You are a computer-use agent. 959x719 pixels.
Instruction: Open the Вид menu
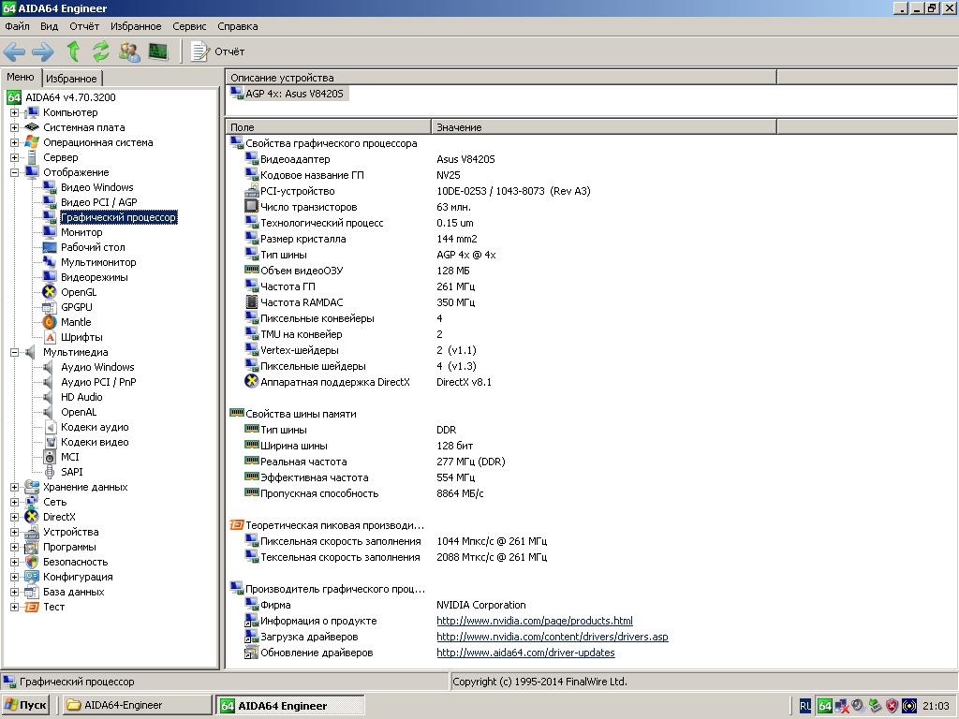point(49,26)
